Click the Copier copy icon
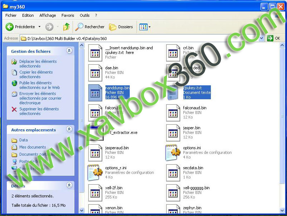 14,72
